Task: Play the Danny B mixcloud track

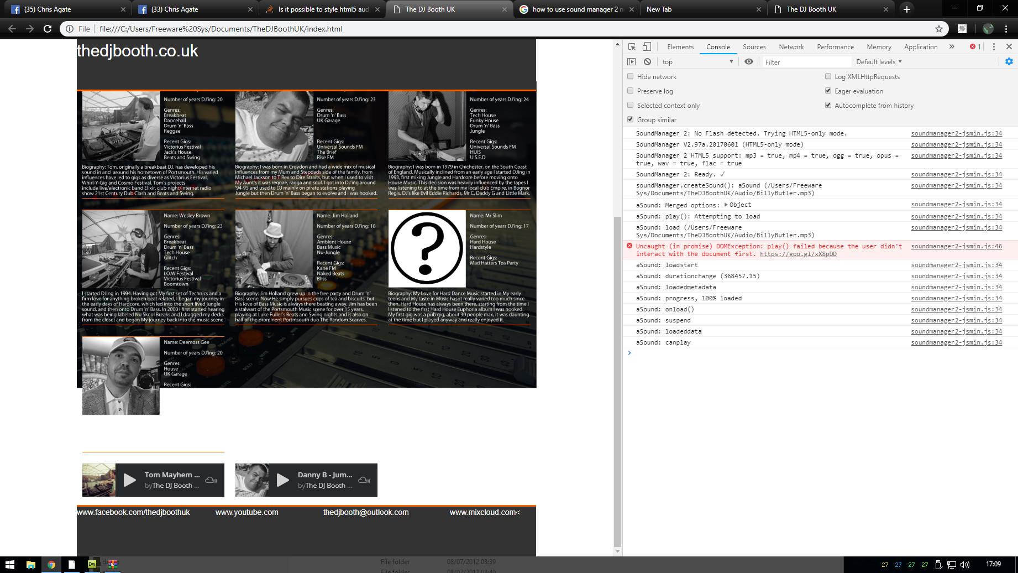Action: (x=282, y=480)
